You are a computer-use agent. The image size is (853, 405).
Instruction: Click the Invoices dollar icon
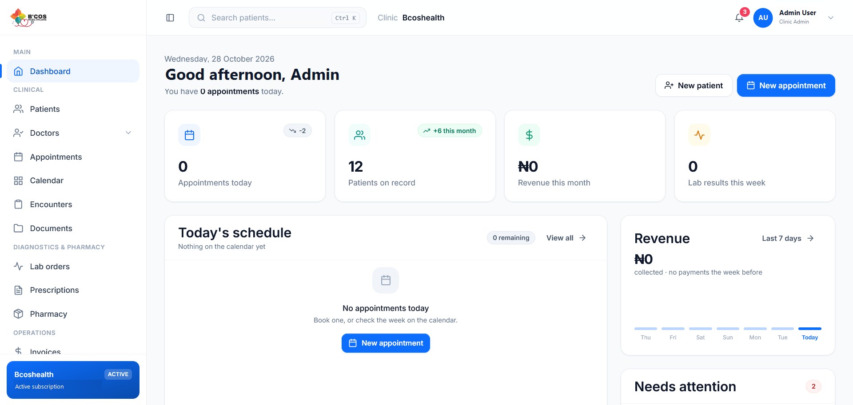coord(18,351)
